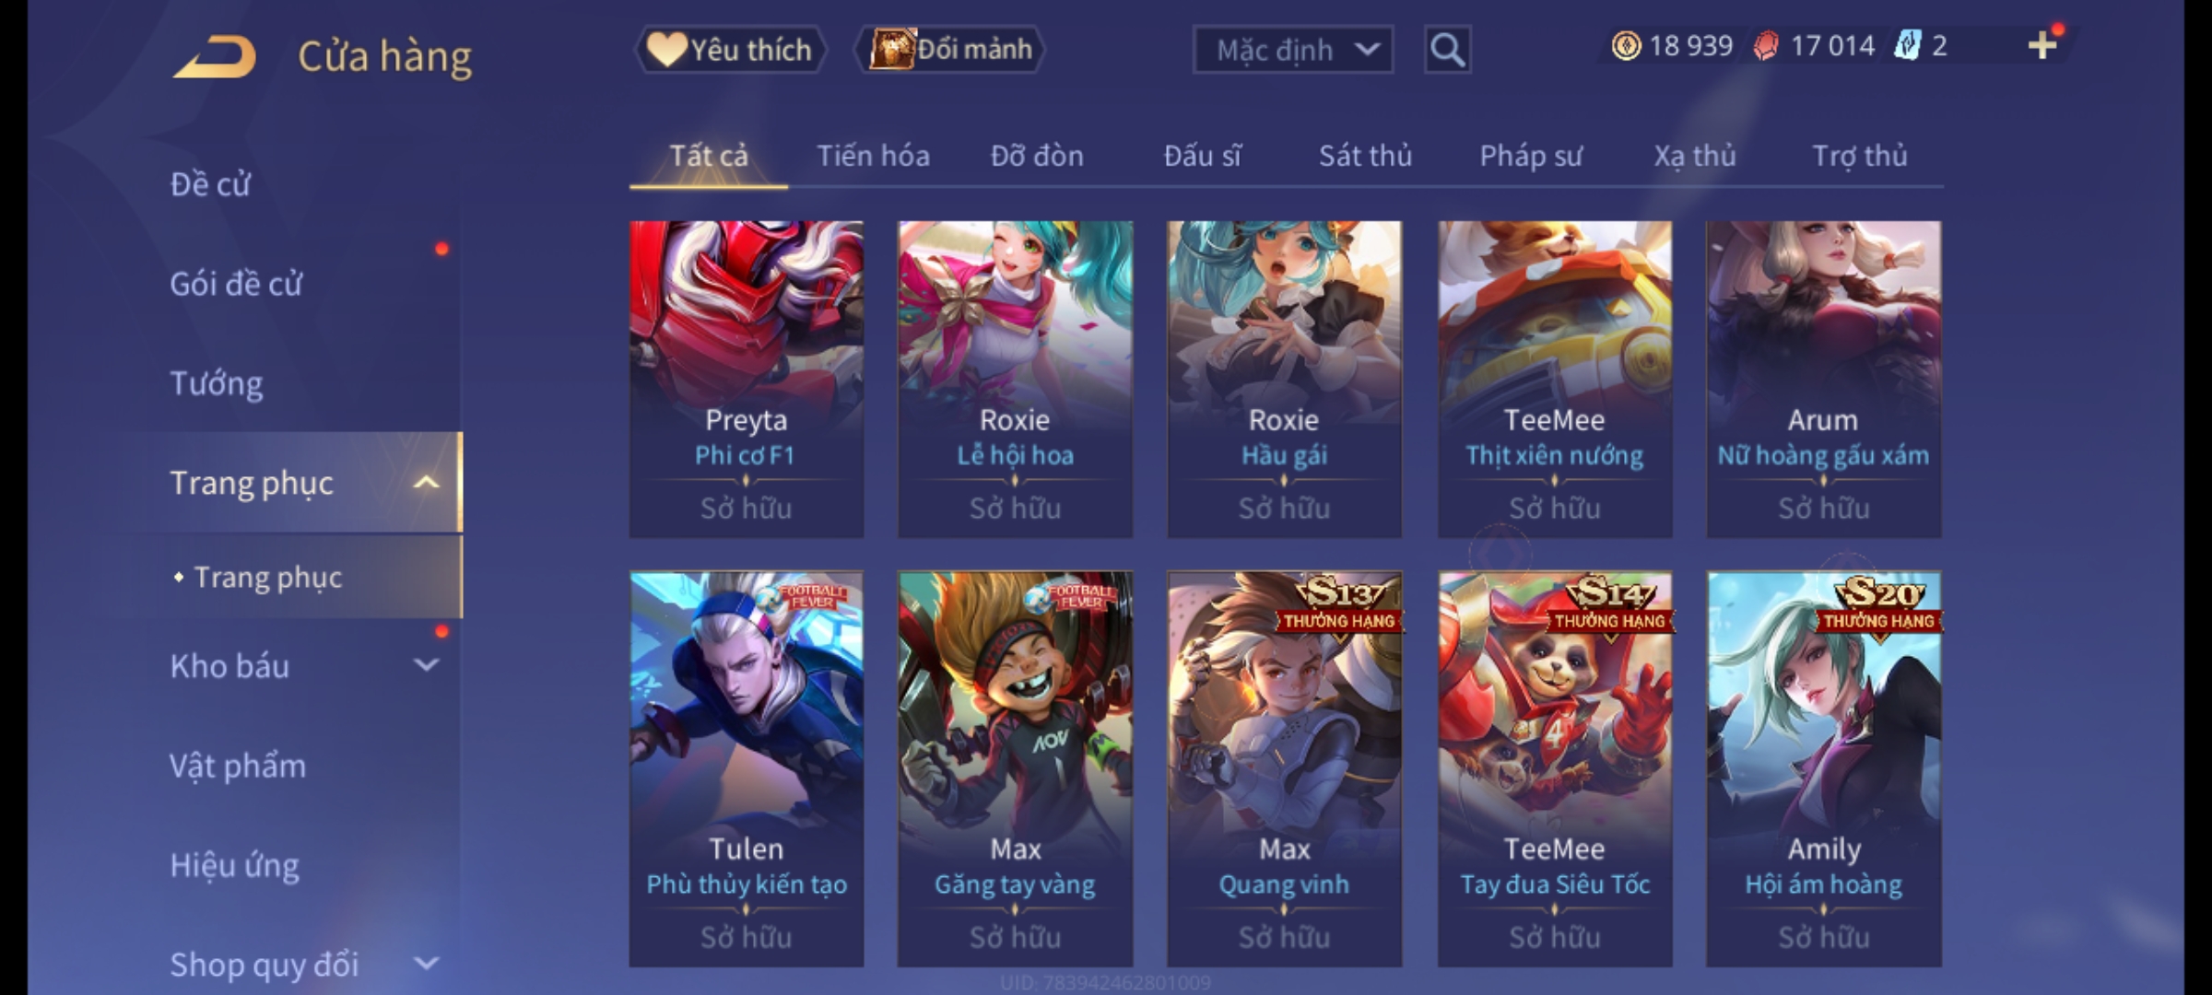
Task: Tap the plus icon to add currency
Action: [2041, 45]
